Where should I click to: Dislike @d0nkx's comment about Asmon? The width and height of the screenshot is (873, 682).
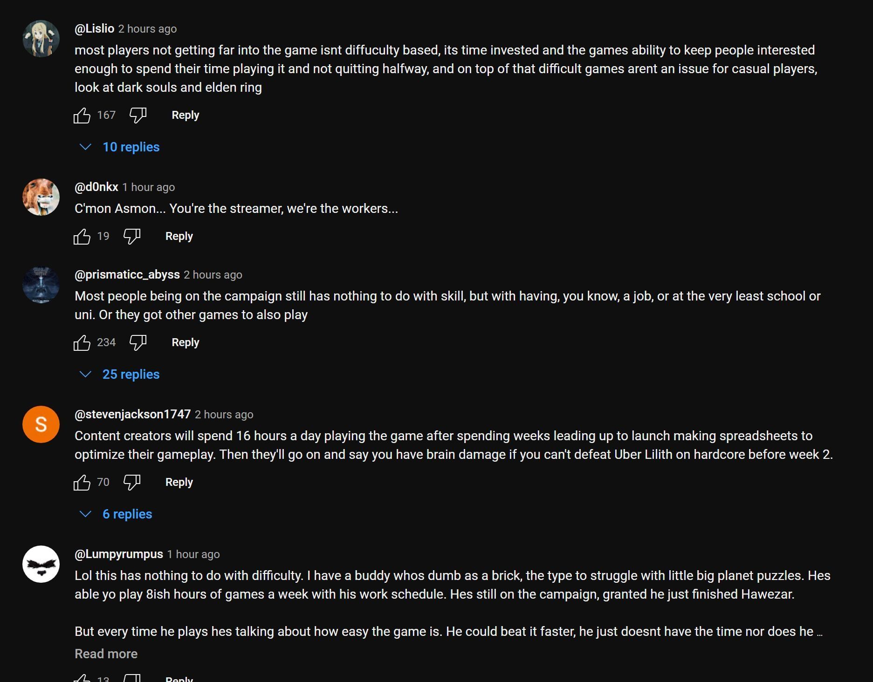tap(132, 236)
